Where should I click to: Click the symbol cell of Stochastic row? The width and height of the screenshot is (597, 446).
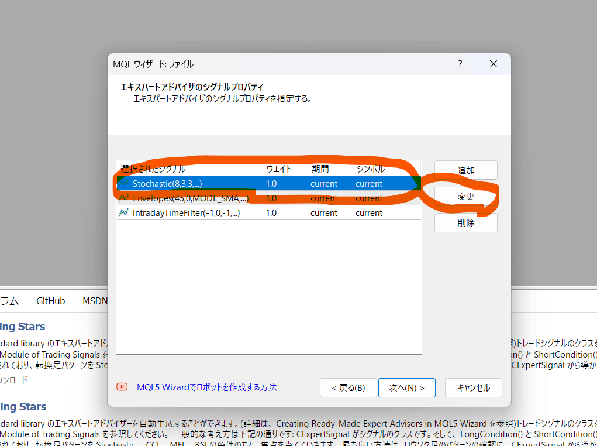point(387,184)
